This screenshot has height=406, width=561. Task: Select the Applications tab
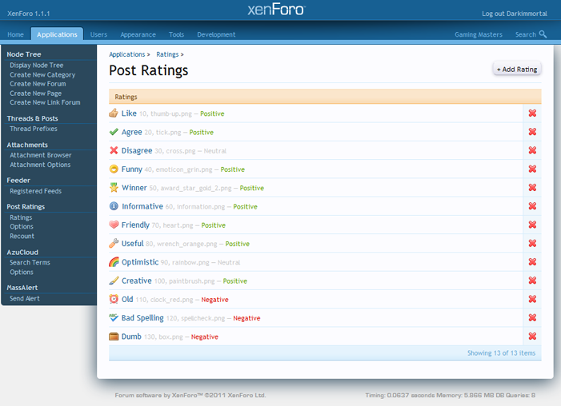click(57, 34)
